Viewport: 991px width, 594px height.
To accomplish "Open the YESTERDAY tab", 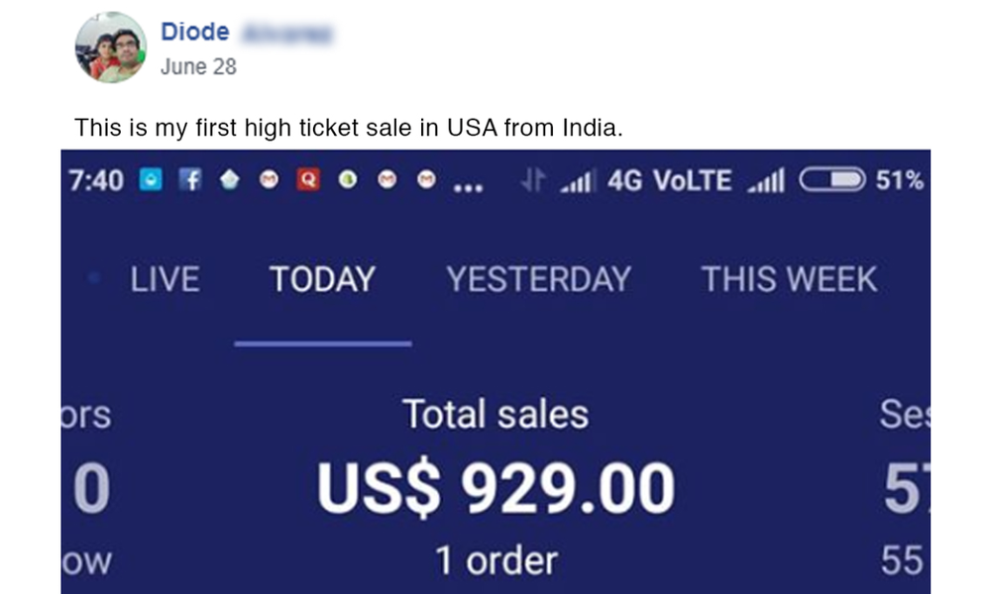I will [538, 279].
